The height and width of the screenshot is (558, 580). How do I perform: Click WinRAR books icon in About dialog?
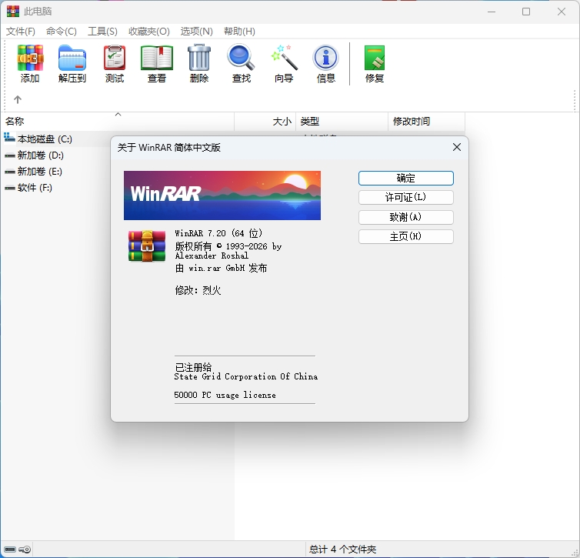(x=147, y=246)
